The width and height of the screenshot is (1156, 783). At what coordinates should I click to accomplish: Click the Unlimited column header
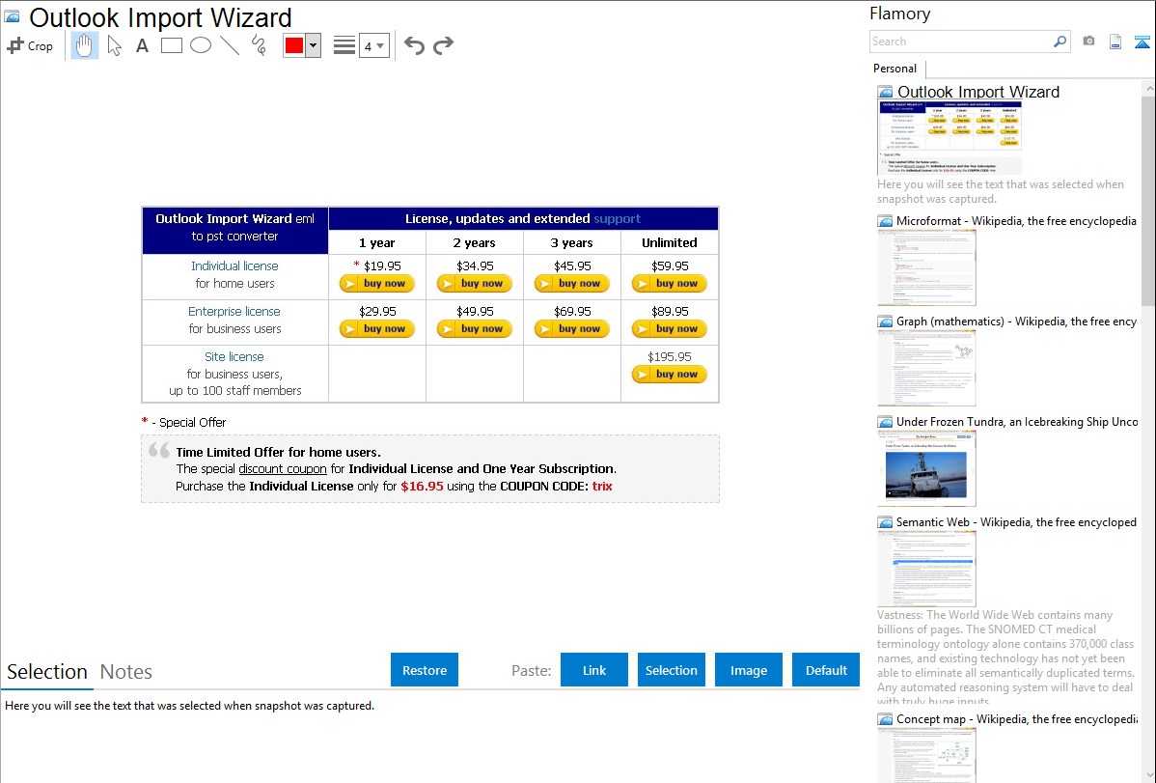coord(670,242)
